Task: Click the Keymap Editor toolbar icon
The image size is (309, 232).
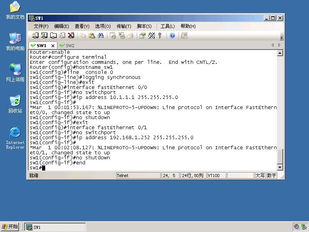Action: 151,36
